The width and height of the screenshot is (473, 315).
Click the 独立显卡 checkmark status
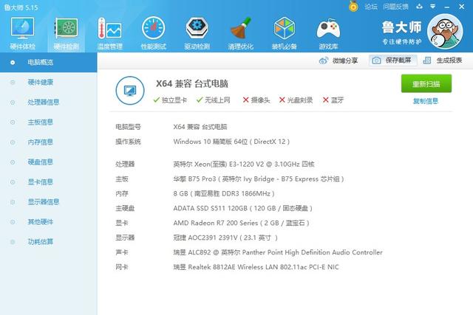[170, 100]
